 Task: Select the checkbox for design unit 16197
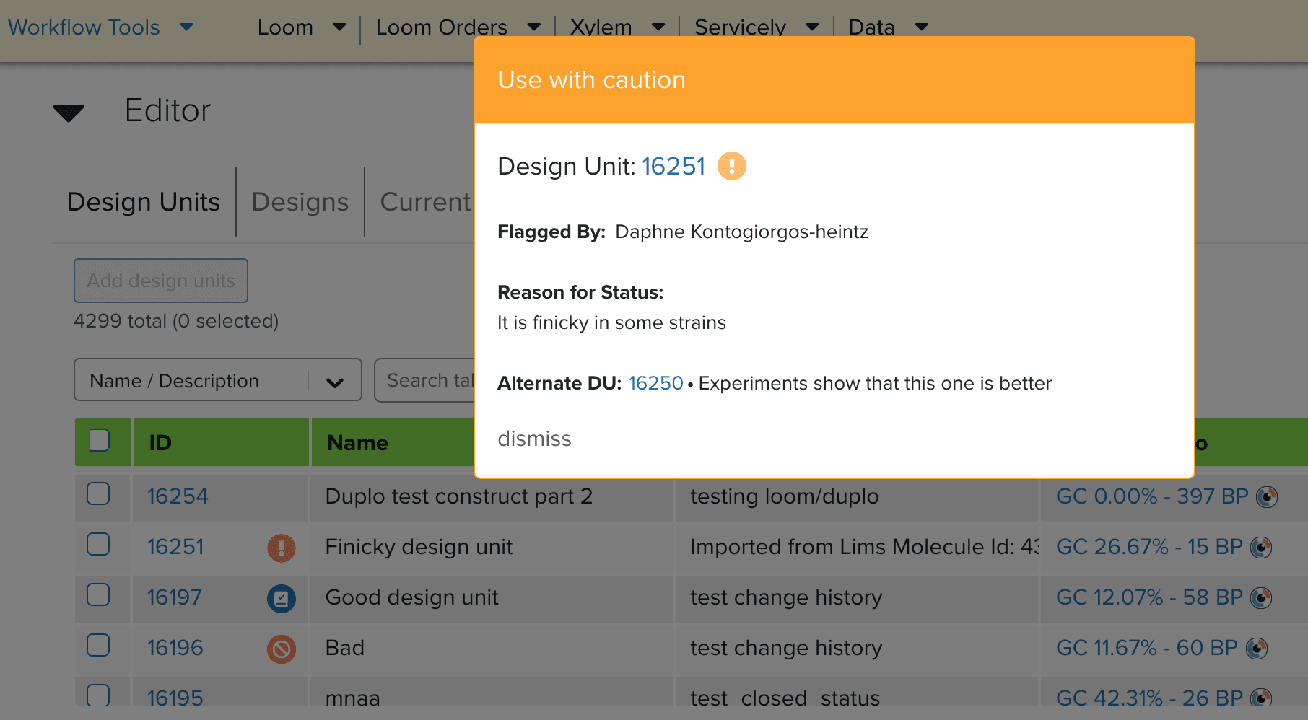click(x=98, y=595)
